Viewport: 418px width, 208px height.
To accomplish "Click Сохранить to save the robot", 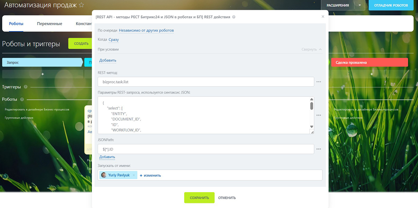I will (199, 198).
